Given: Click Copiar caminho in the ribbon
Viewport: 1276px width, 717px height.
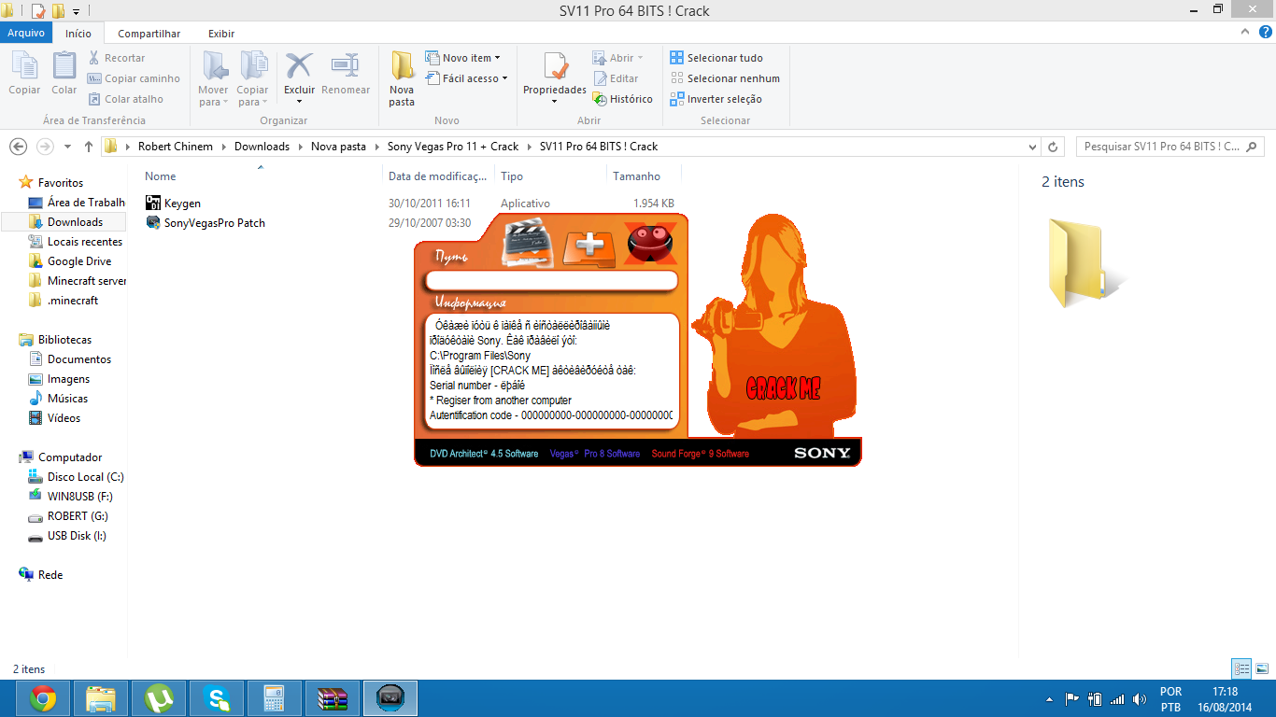Looking at the screenshot, I should click(x=134, y=78).
